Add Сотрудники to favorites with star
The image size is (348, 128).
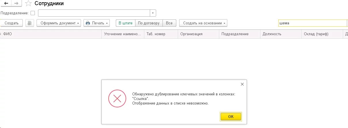tap(28, 3)
